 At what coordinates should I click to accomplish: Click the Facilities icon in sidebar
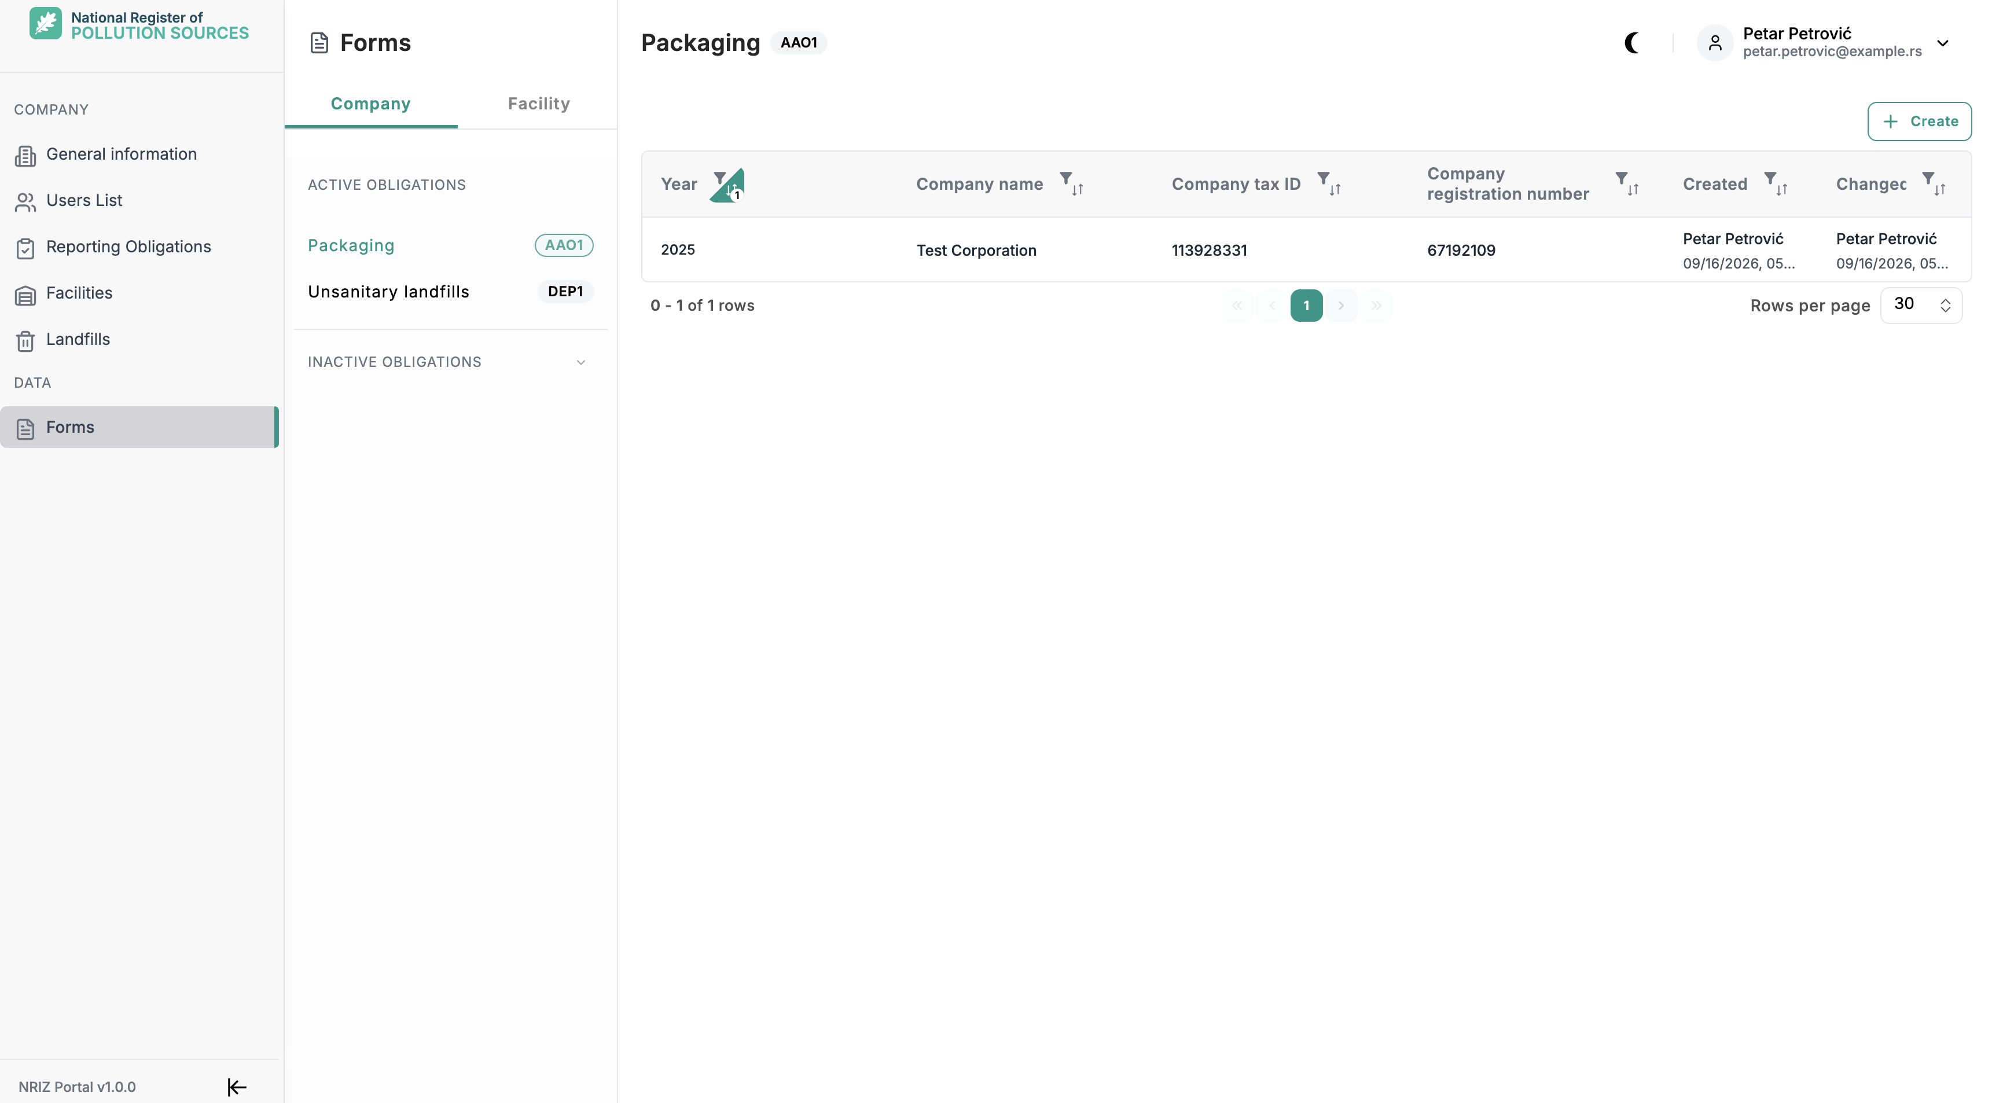(x=25, y=295)
